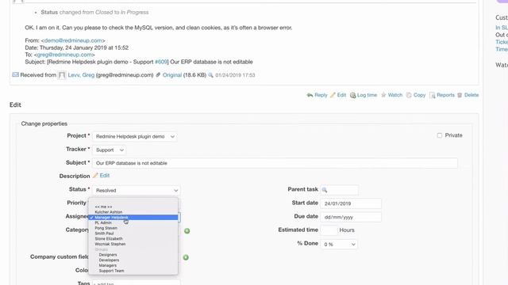This screenshot has width=508, height=285.
Task: Click the green plus beside Company custom field
Action: point(186,257)
